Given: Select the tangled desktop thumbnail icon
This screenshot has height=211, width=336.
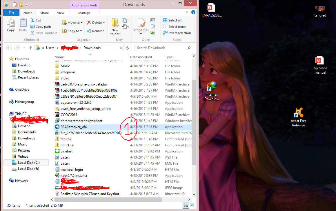Looking at the screenshot, I should 320,12.
